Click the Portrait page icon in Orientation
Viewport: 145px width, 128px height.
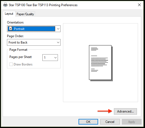11,29
